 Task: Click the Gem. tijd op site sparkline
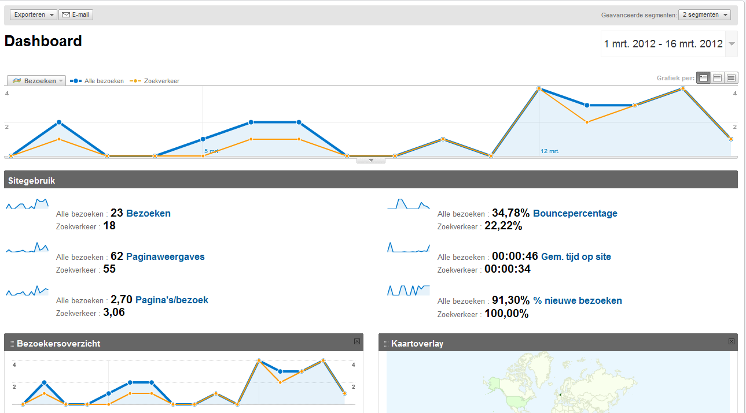[409, 247]
